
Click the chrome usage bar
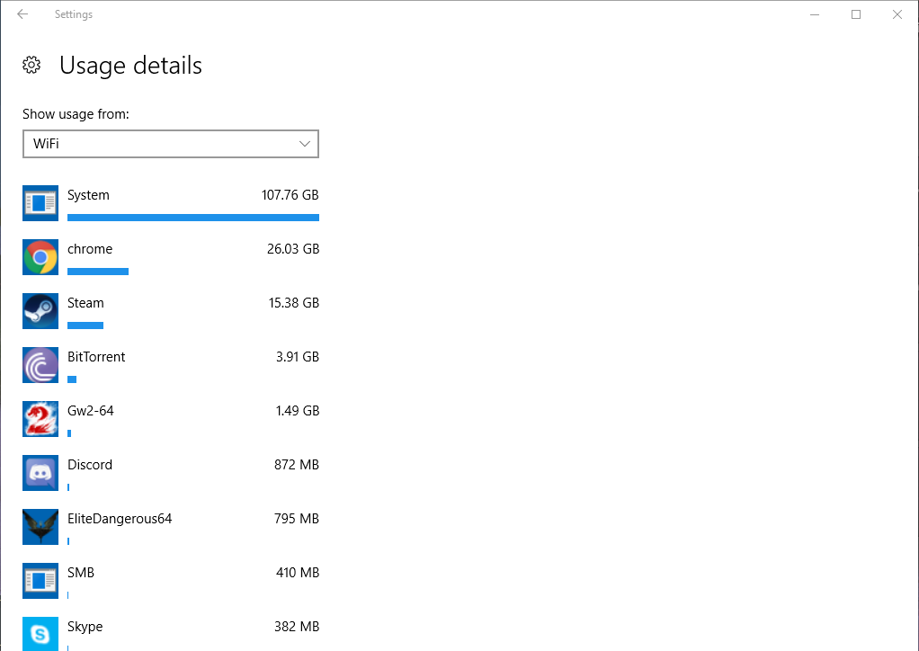click(97, 272)
